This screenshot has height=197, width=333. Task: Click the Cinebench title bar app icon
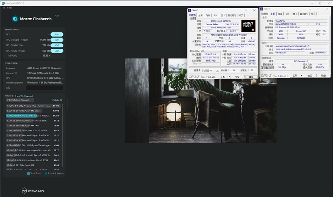point(3,3)
